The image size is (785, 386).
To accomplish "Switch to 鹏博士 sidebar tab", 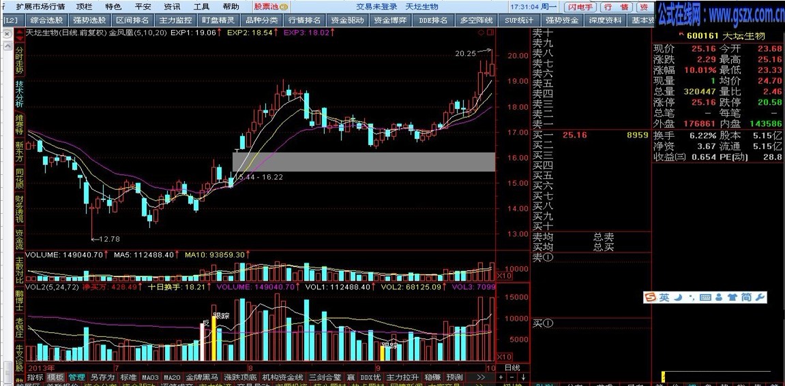I will [x=19, y=301].
